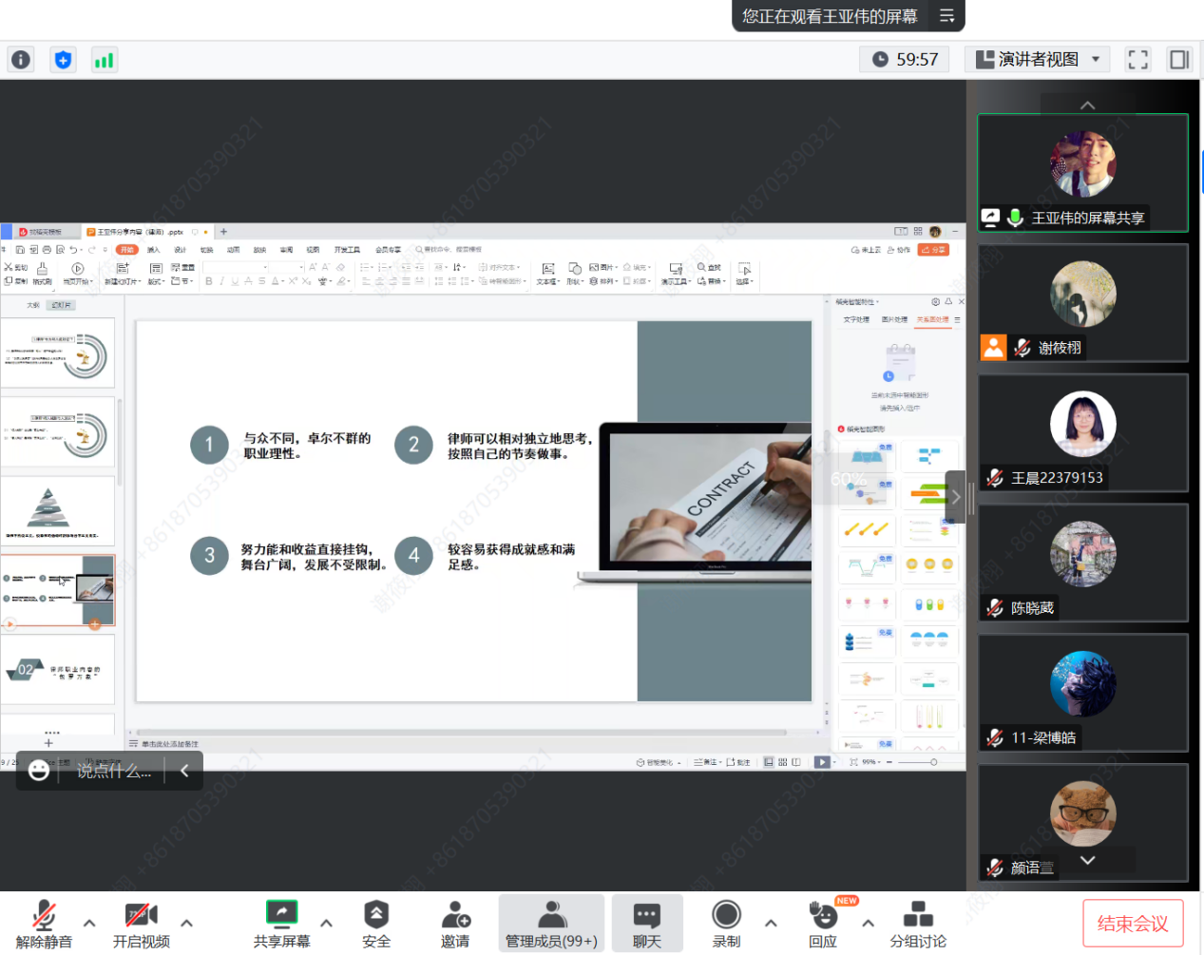Open the 安全 security icon
Viewport: 1204px width, 955px height.
[x=376, y=924]
